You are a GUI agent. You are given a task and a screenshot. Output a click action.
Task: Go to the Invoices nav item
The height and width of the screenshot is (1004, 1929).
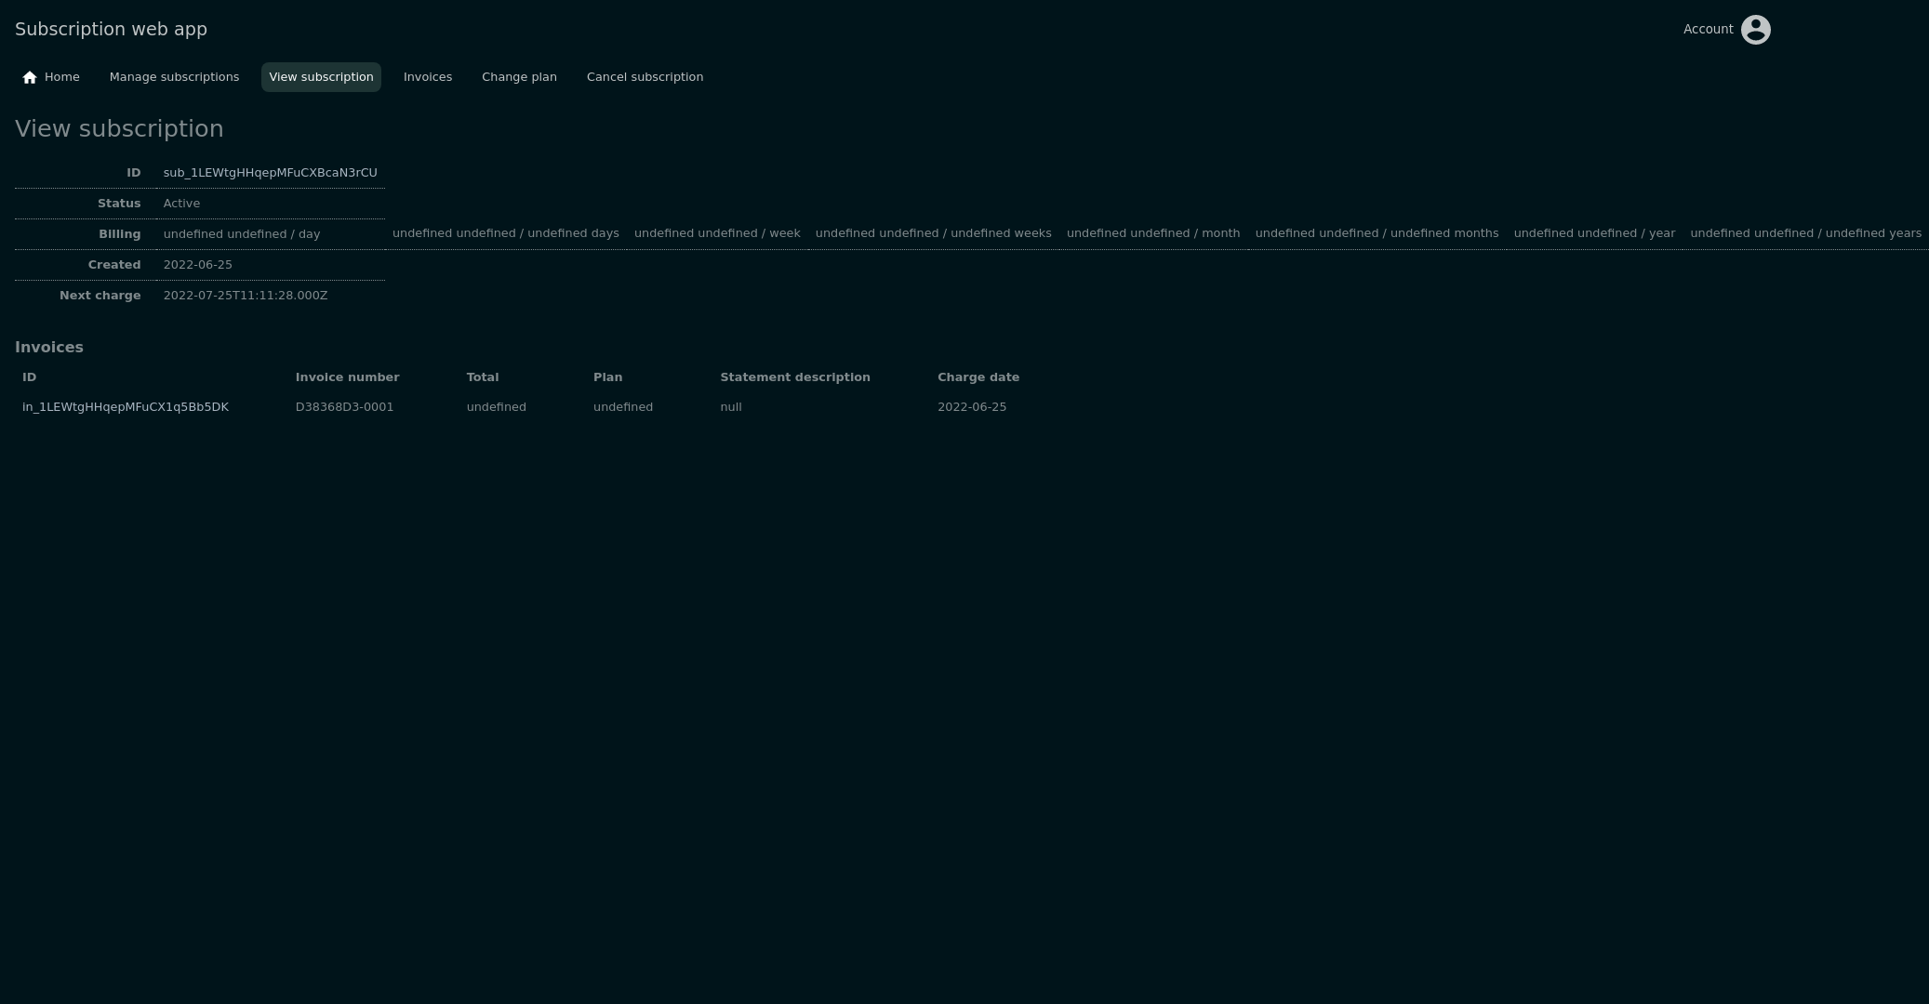[x=428, y=77]
